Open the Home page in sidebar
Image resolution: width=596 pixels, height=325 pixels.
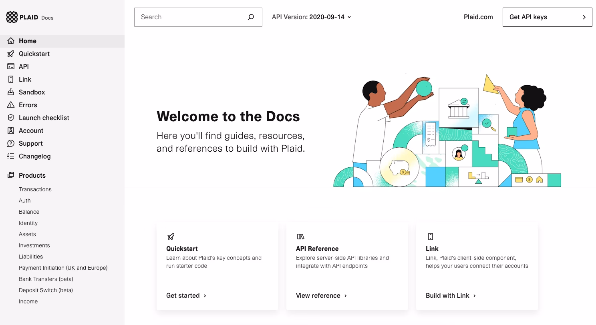62,41
